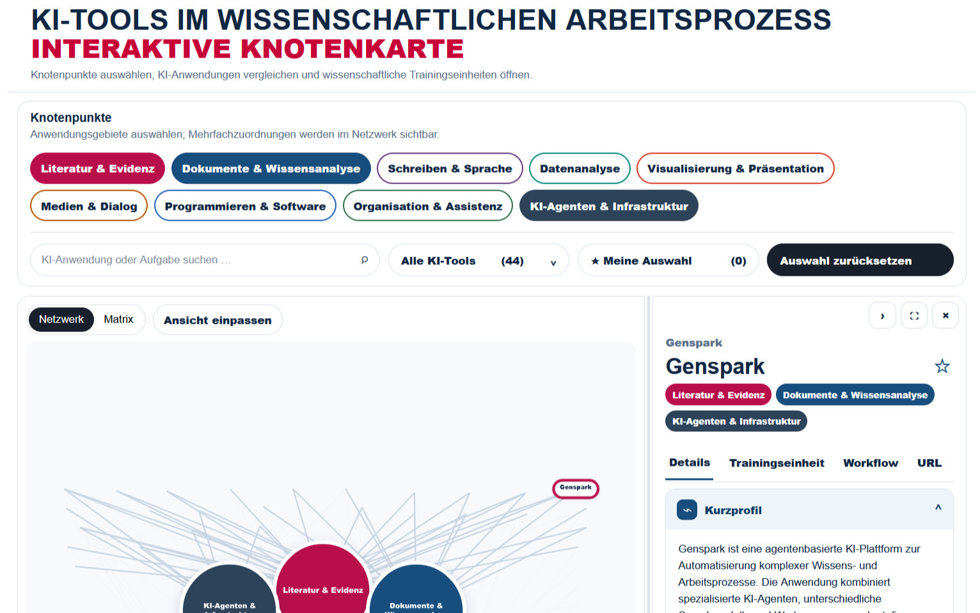Toggle Medien & Dialog filter chip
The width and height of the screenshot is (980, 613).
pyautogui.click(x=89, y=206)
